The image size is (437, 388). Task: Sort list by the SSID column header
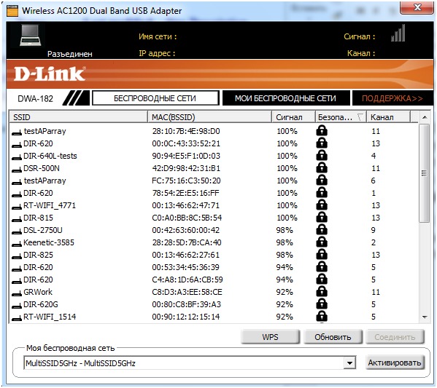(x=79, y=117)
